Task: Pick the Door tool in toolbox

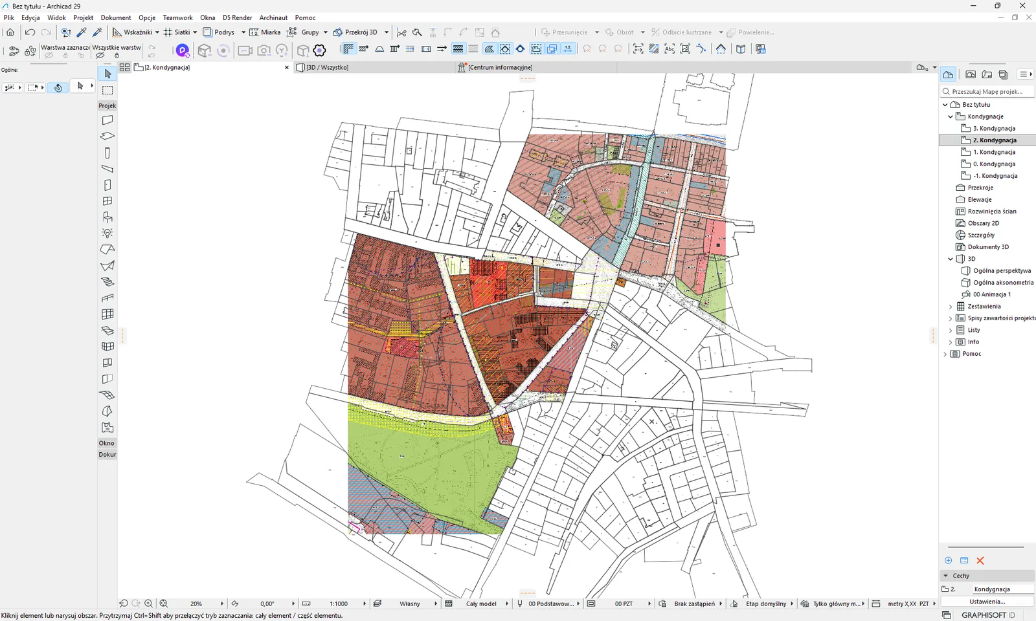Action: (x=107, y=185)
